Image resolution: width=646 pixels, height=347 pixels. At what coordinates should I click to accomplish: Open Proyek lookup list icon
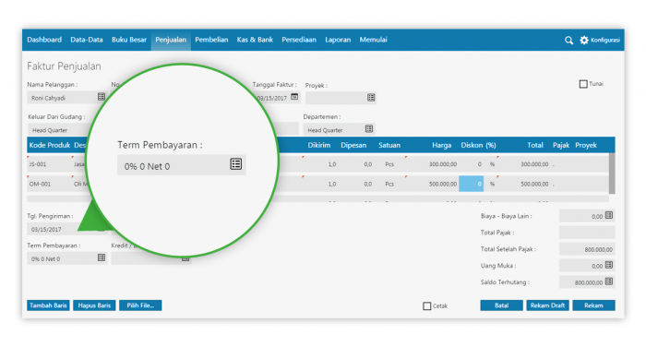371,98
